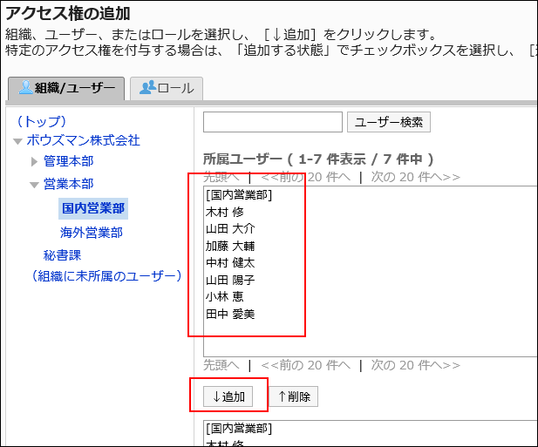
Task: Collapse the ボウズマン株式会社 tree node
Action: [x=17, y=141]
